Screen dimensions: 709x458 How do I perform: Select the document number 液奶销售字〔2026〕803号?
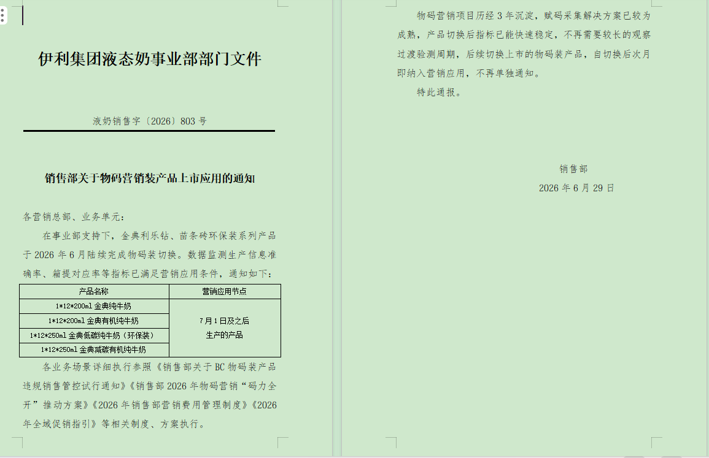tap(150, 121)
